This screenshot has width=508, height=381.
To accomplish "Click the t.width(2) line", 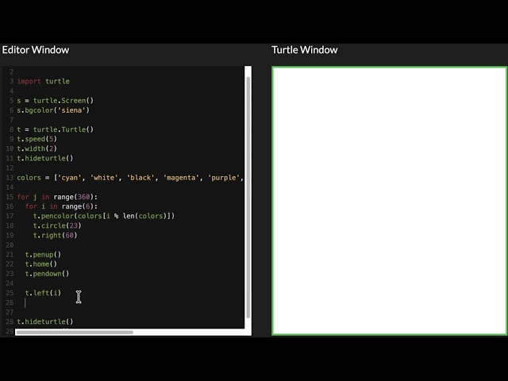I will (37, 148).
